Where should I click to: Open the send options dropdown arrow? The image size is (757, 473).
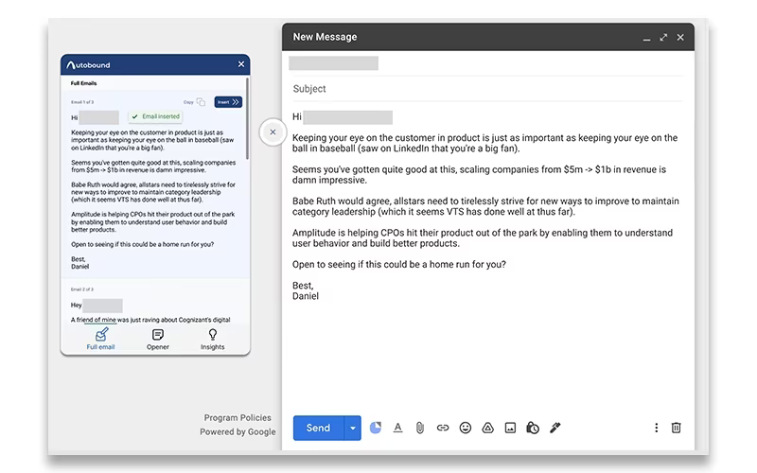point(353,428)
